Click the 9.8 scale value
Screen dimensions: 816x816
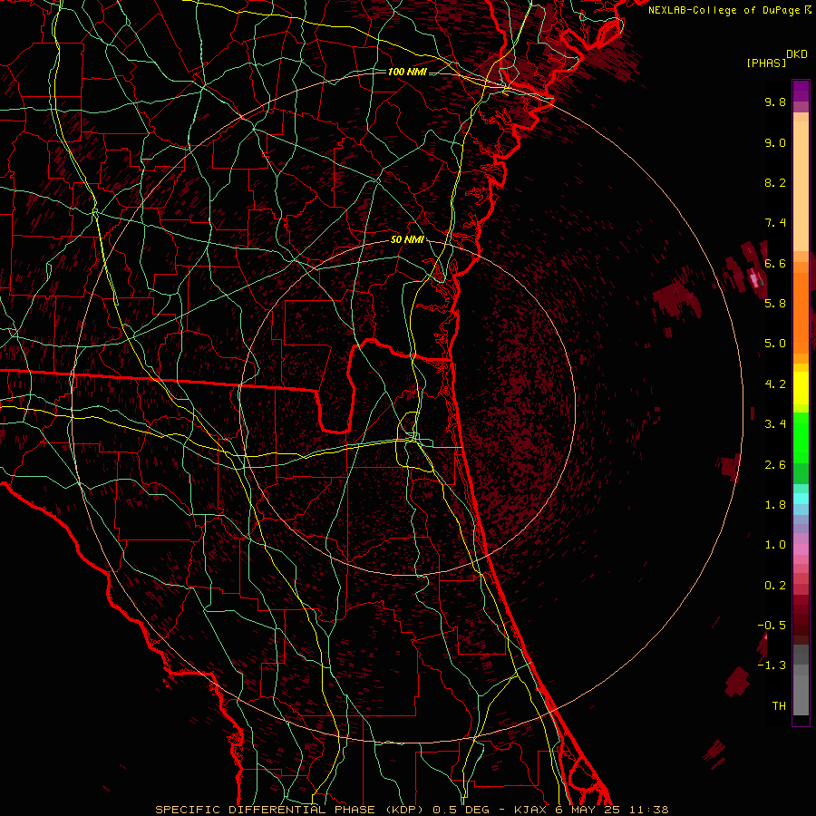[775, 102]
